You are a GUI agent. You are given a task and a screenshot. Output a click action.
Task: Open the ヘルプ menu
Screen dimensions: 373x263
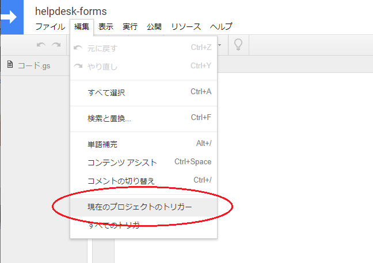pyautogui.click(x=221, y=26)
